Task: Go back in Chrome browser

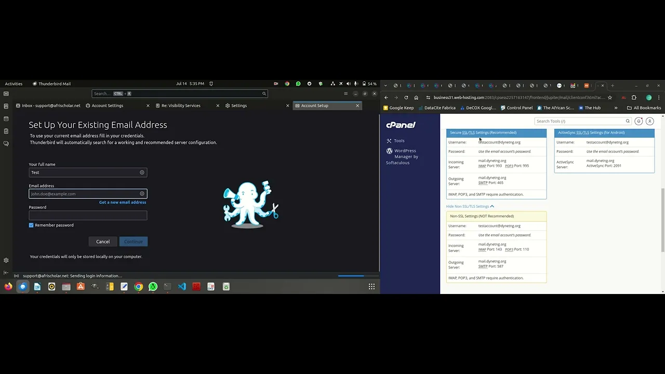Action: tap(386, 97)
